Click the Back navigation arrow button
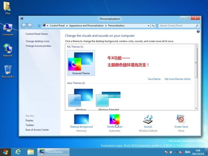The height and width of the screenshot is (156, 208). pos(24,25)
